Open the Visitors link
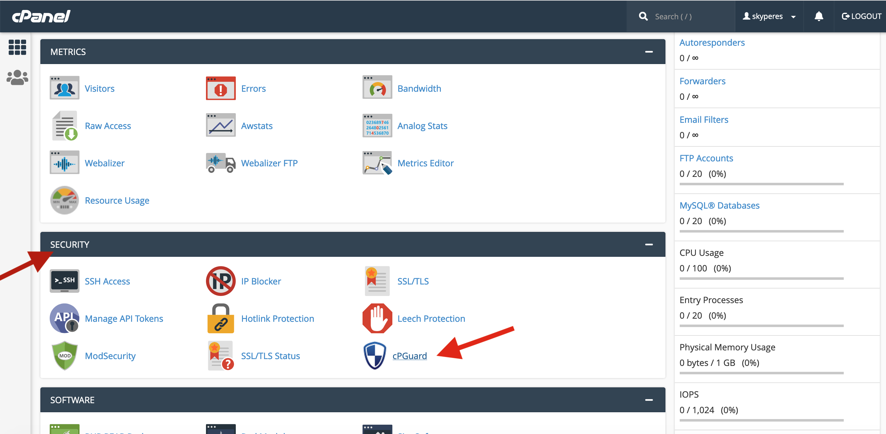The width and height of the screenshot is (886, 434). click(99, 89)
